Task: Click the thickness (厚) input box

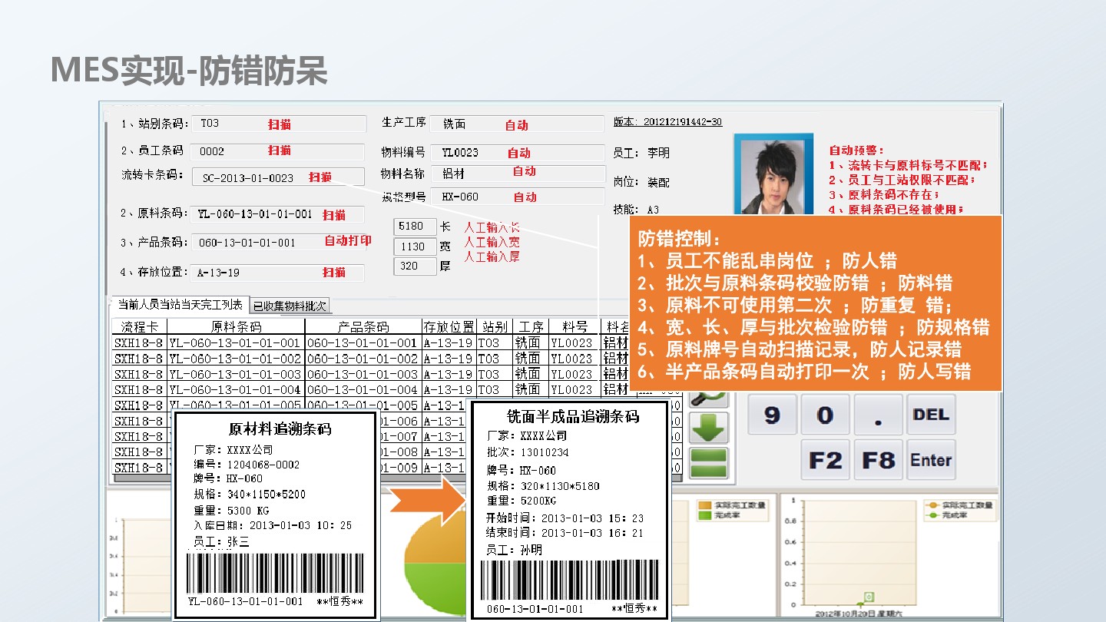Action: click(x=414, y=266)
